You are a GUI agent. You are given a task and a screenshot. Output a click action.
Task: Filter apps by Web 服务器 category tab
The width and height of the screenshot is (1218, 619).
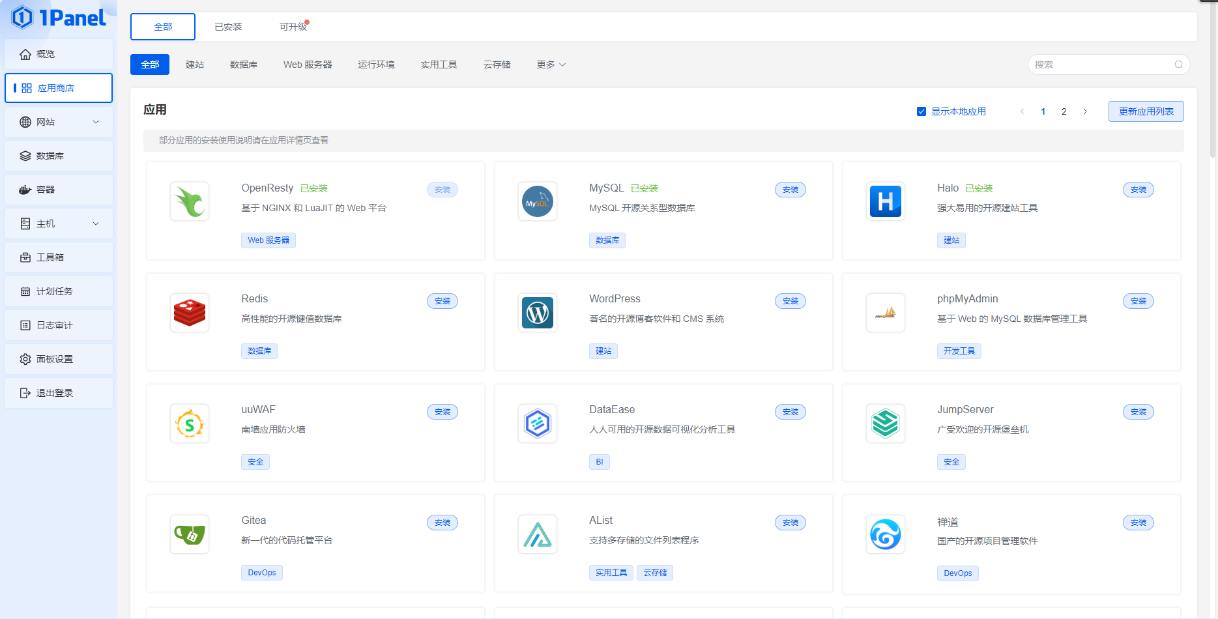pyautogui.click(x=308, y=65)
